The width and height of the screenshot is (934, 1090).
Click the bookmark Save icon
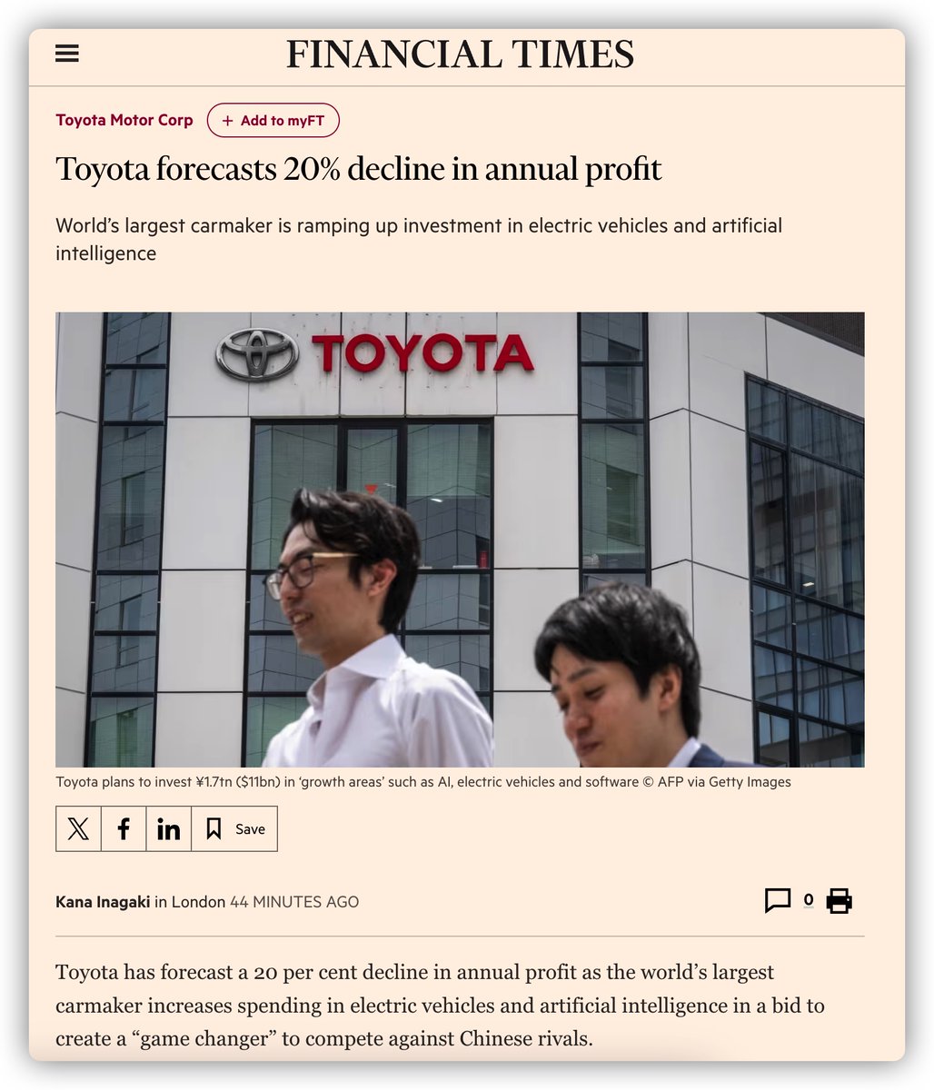(x=214, y=828)
